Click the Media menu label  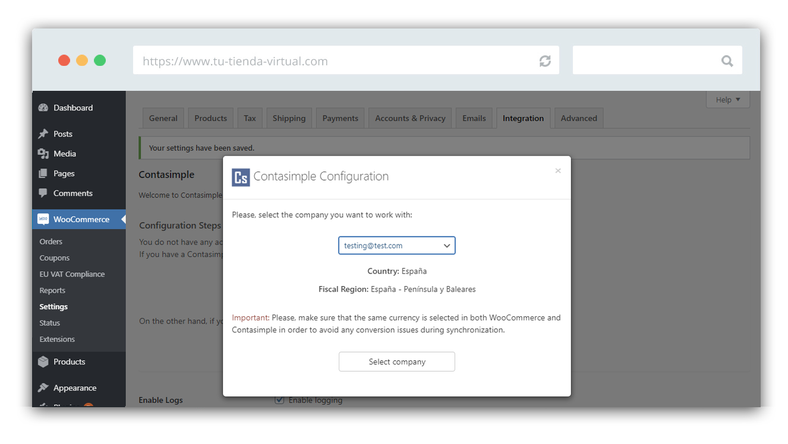(x=65, y=154)
